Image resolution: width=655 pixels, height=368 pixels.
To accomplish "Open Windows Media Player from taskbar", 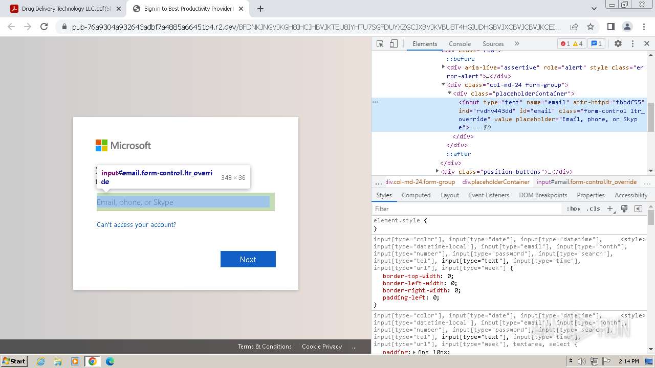I will pyautogui.click(x=75, y=361).
